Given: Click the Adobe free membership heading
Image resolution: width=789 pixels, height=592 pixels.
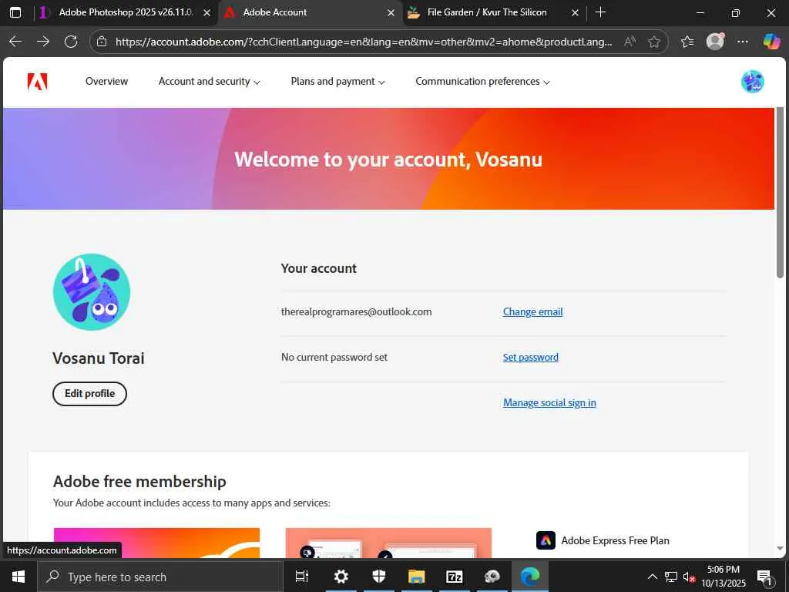Looking at the screenshot, I should [x=139, y=481].
